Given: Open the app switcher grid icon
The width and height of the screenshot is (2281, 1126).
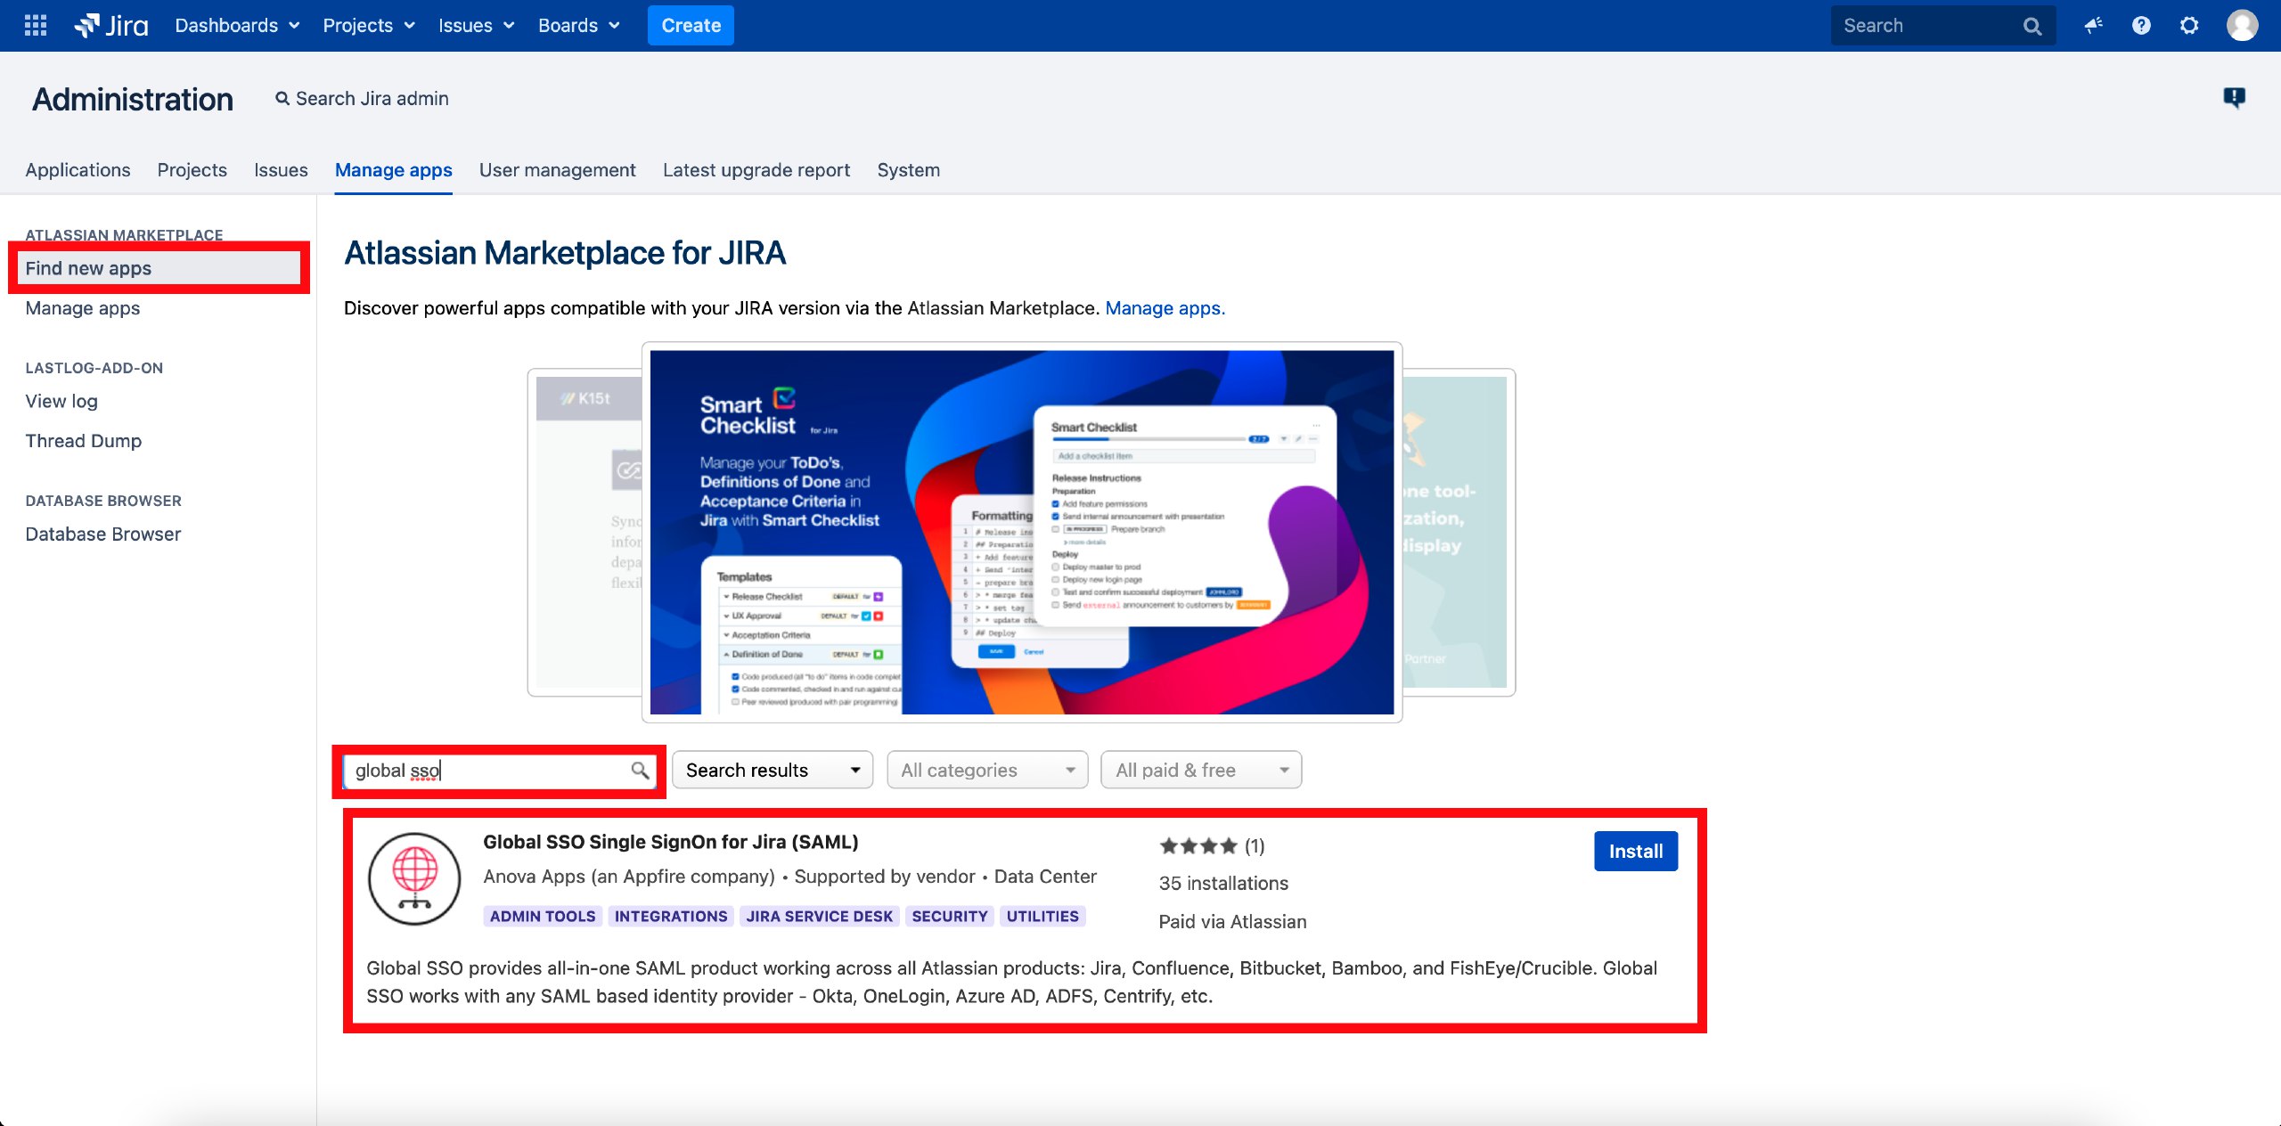Looking at the screenshot, I should tap(36, 25).
